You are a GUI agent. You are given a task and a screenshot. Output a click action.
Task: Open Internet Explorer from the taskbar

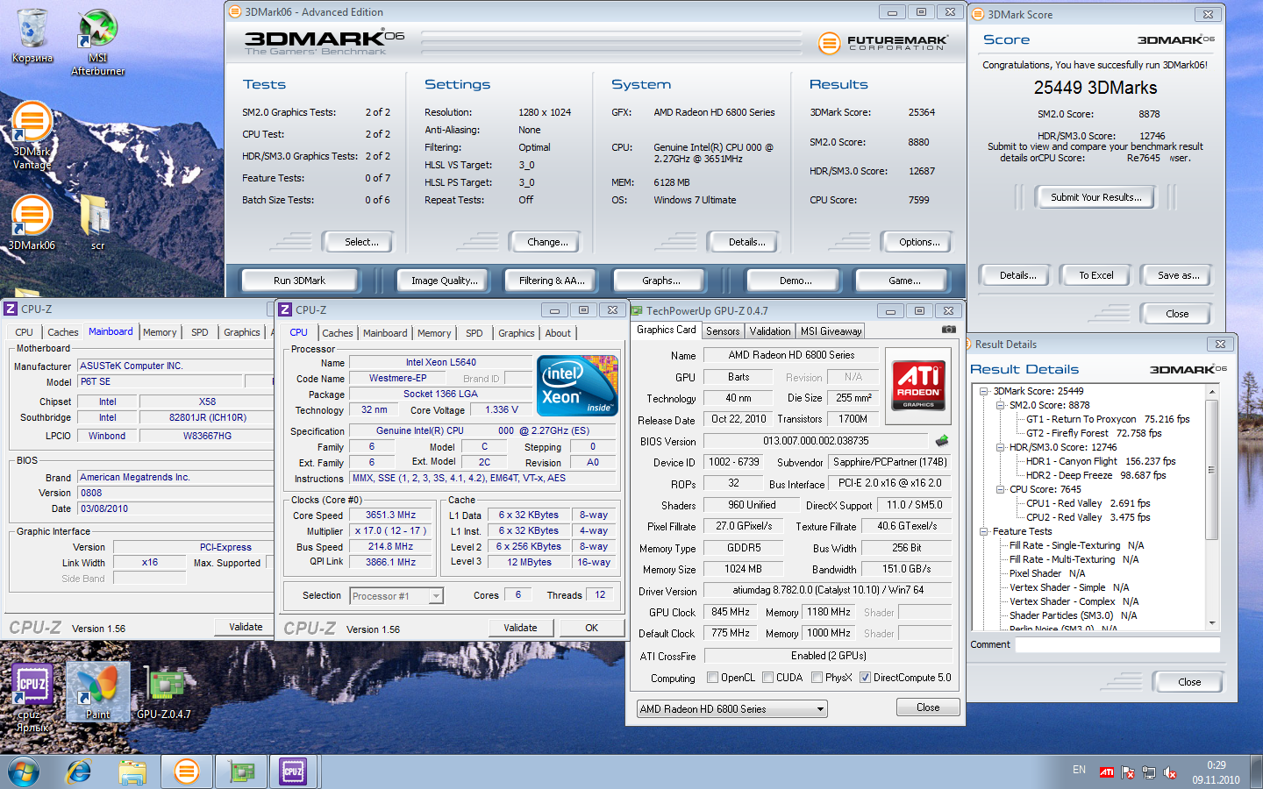(79, 772)
